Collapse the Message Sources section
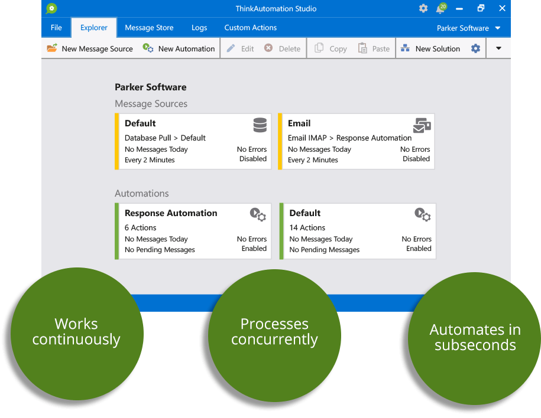Screen dimensions: 541x418 151,104
